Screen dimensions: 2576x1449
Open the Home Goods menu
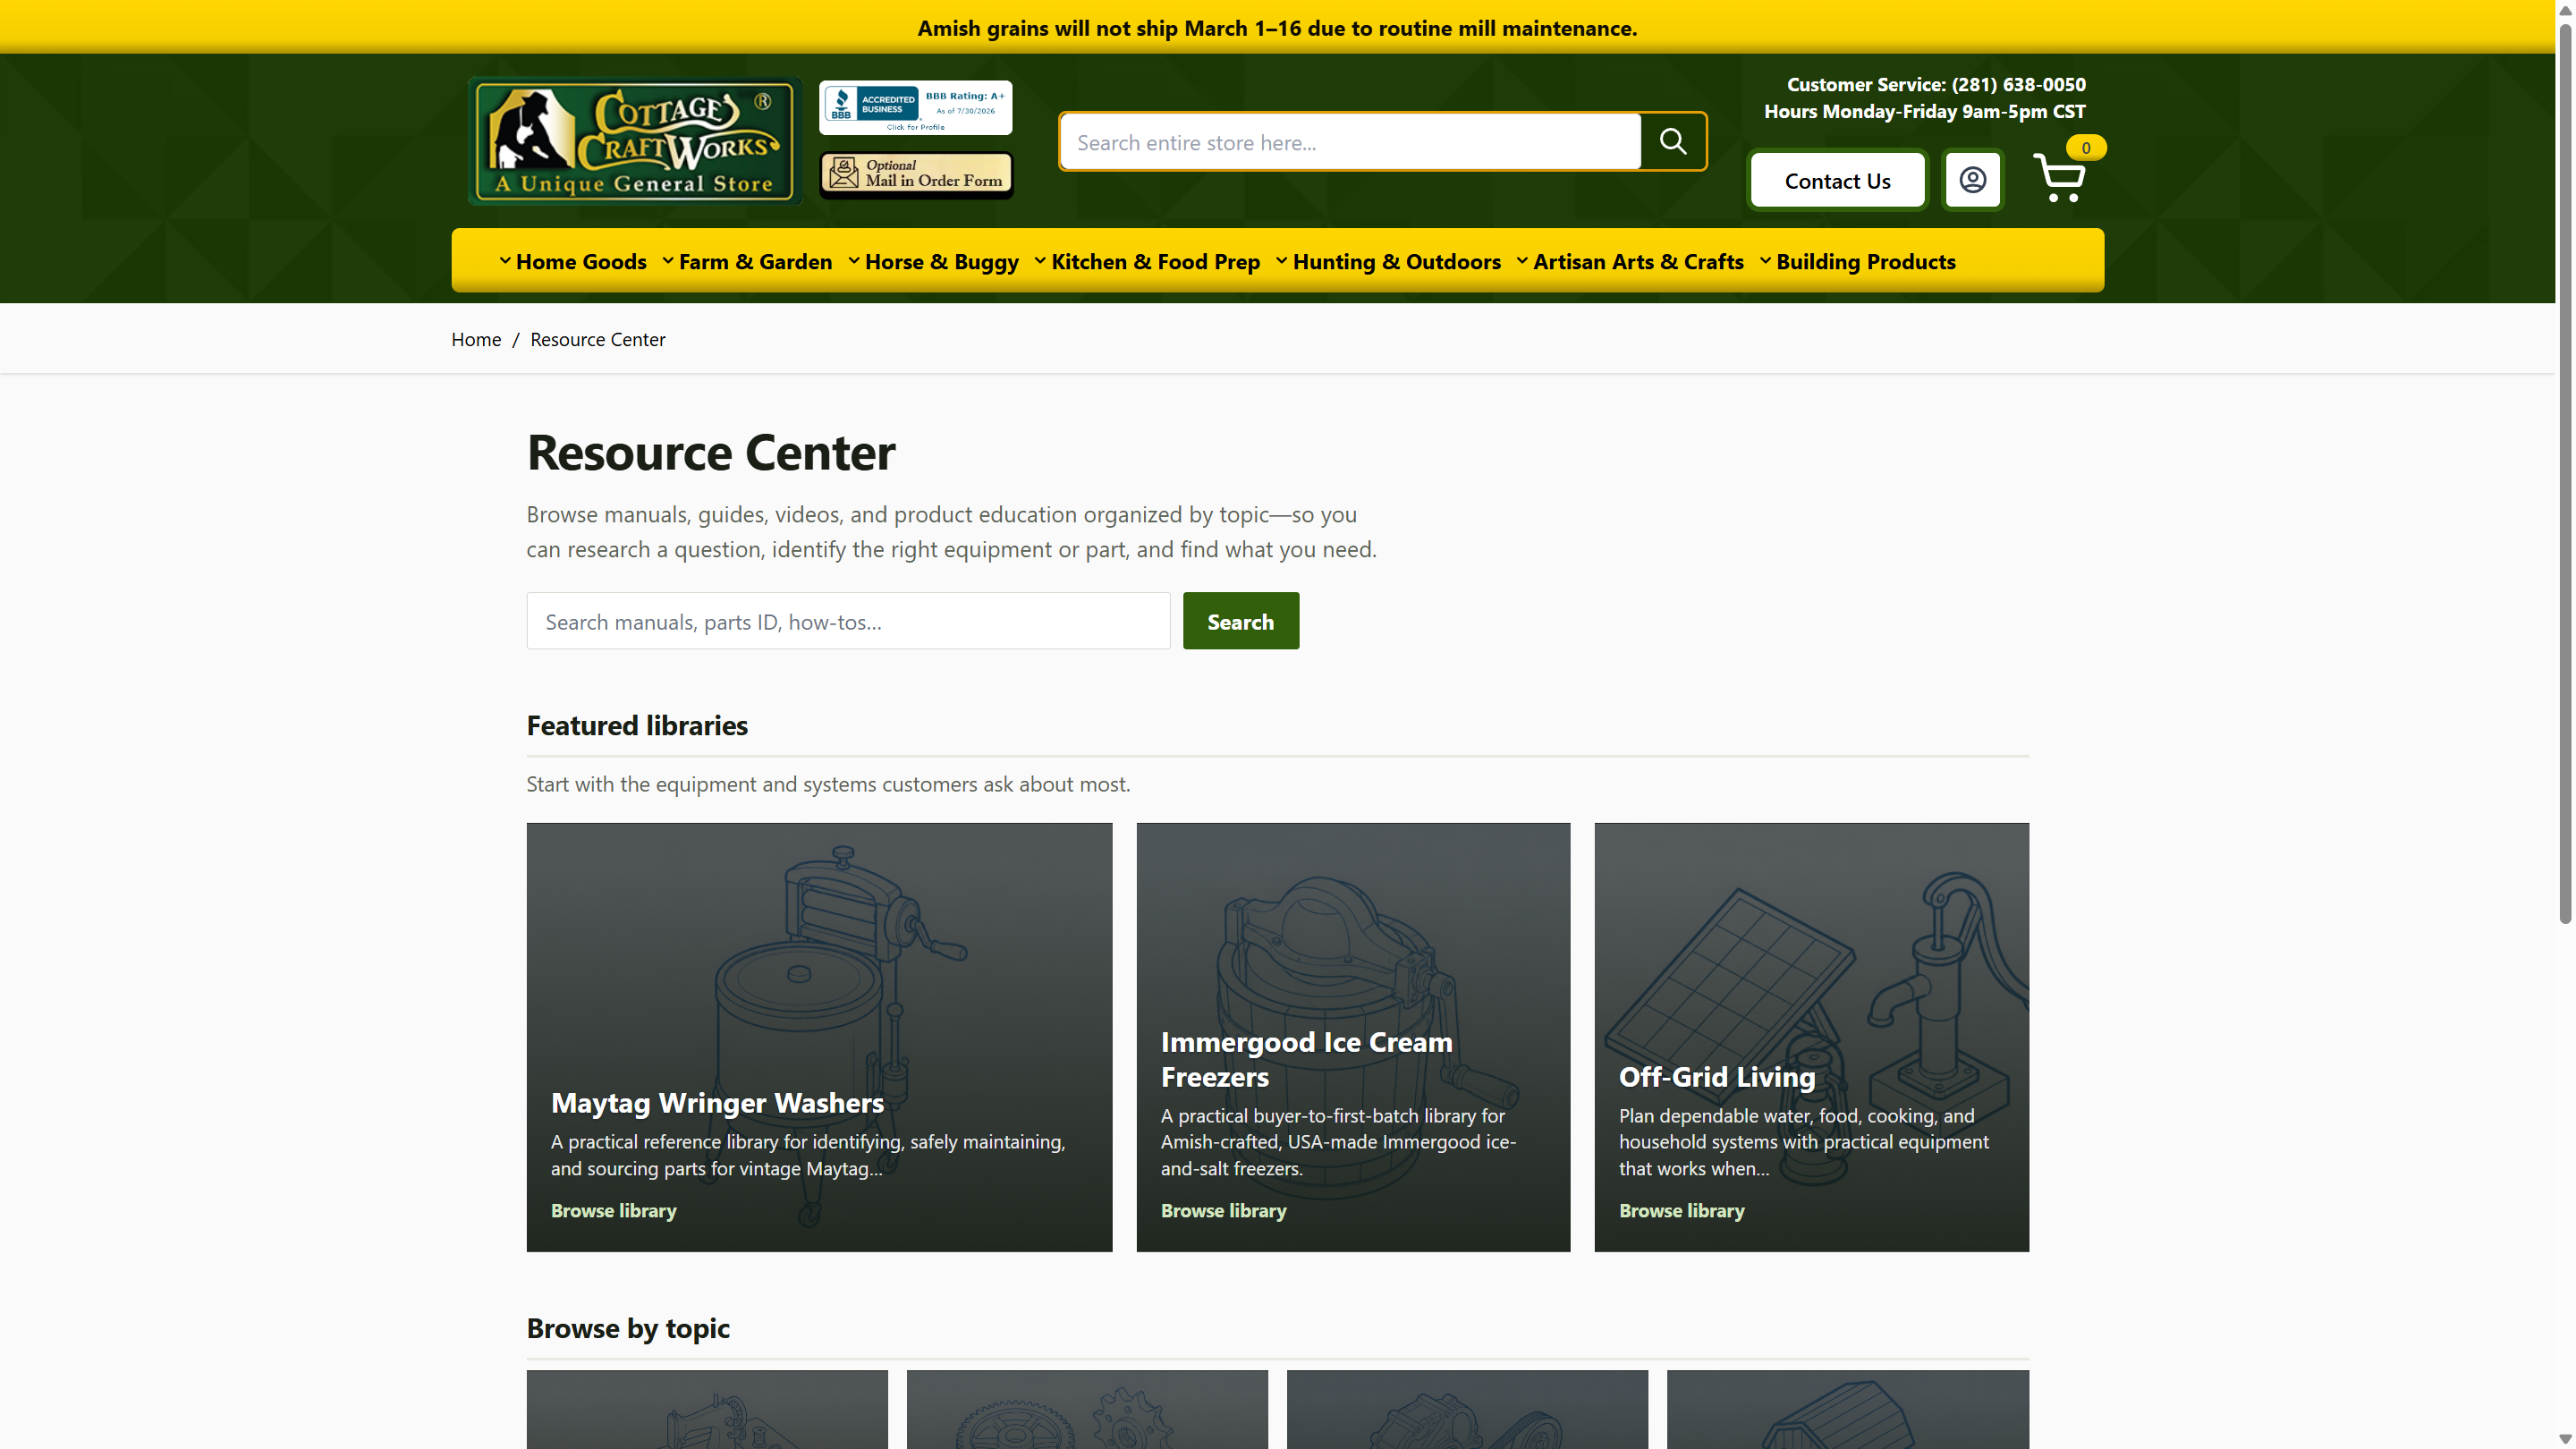coord(581,261)
